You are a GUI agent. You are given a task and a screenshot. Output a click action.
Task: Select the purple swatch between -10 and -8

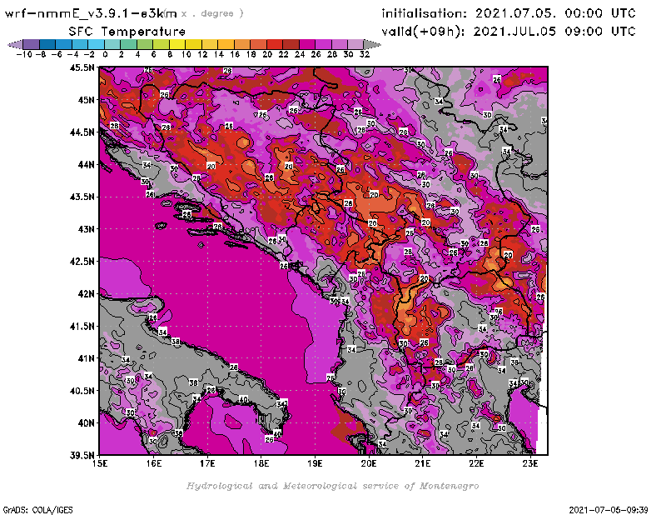32,44
